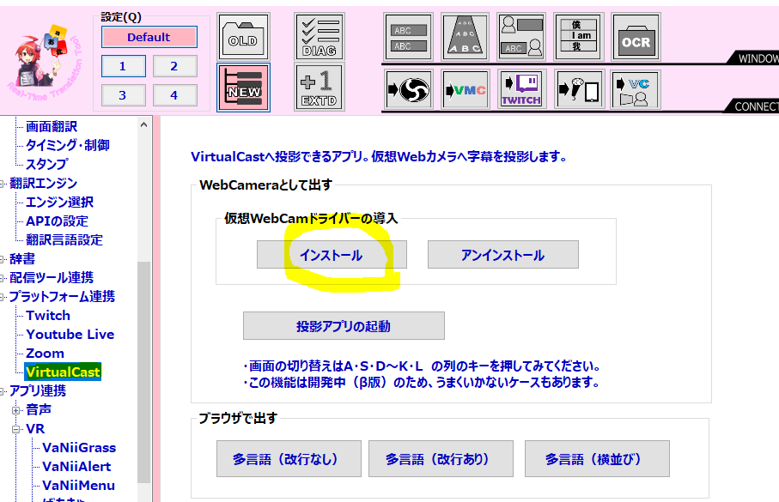Click the Real-Time Translation Tool mascot logo
779x502 pixels.
click(x=45, y=62)
